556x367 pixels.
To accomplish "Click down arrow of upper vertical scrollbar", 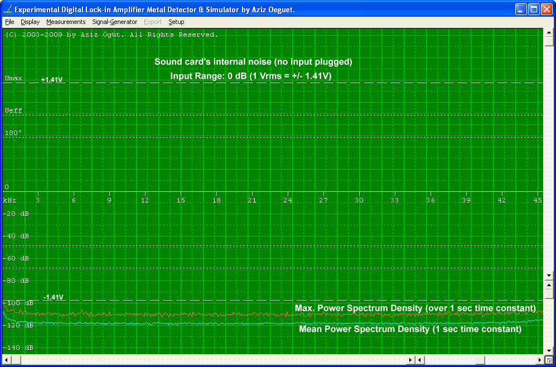I will [x=549, y=276].
